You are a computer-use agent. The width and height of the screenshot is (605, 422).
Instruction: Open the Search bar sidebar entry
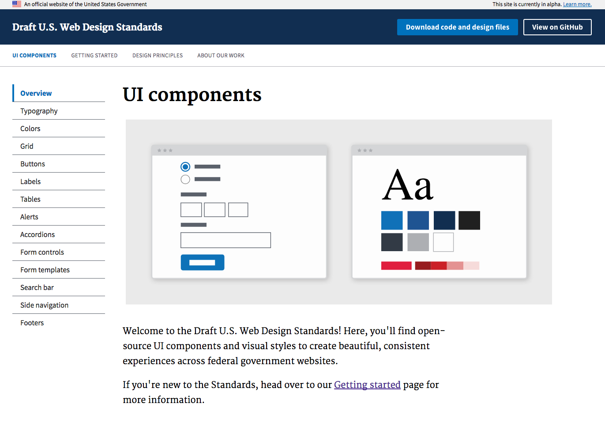59,287
